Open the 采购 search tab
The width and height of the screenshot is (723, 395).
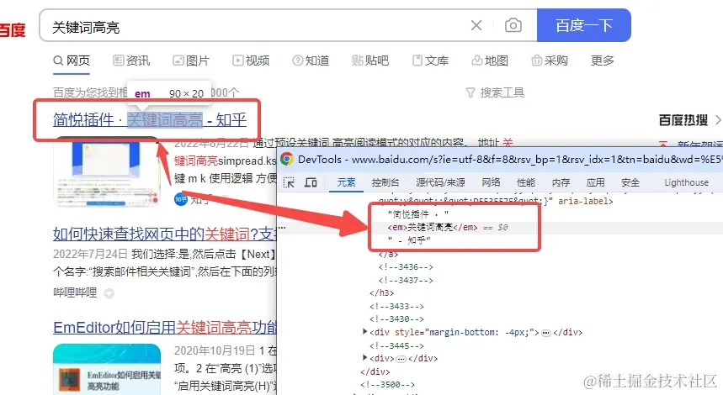coord(550,61)
